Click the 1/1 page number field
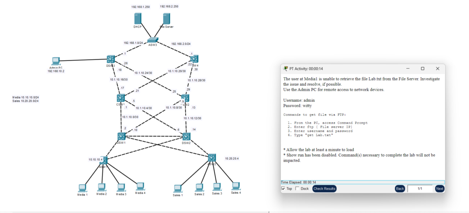469x213 pixels. (420, 188)
